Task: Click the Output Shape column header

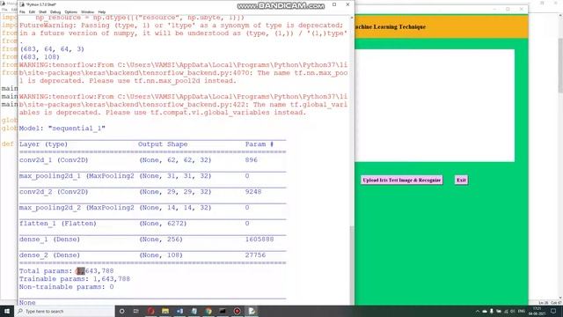Action: coord(163,144)
